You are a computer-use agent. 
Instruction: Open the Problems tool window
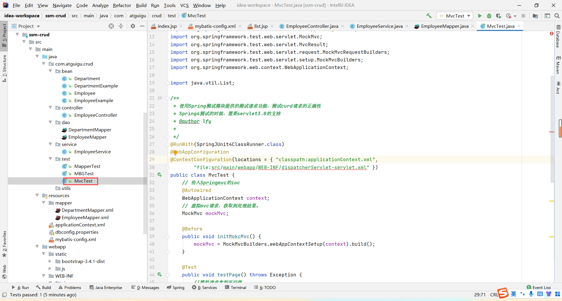click(70, 288)
